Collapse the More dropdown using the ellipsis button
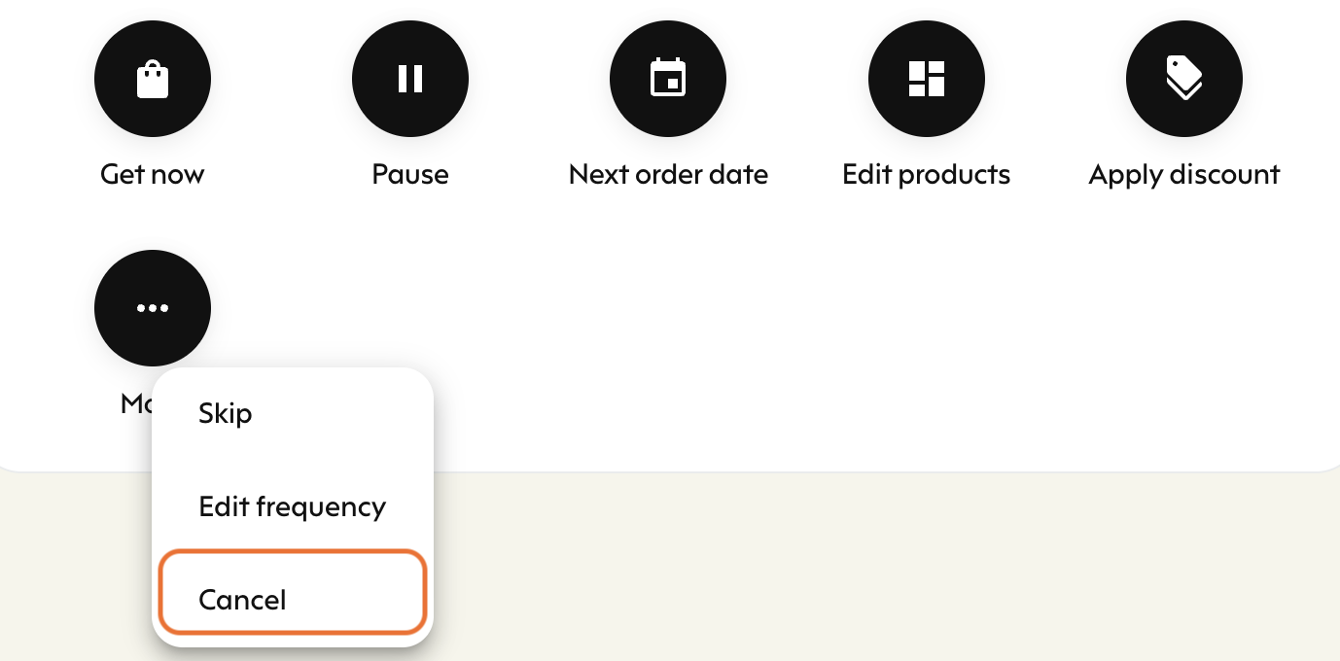Viewport: 1340px width, 661px height. (x=153, y=308)
